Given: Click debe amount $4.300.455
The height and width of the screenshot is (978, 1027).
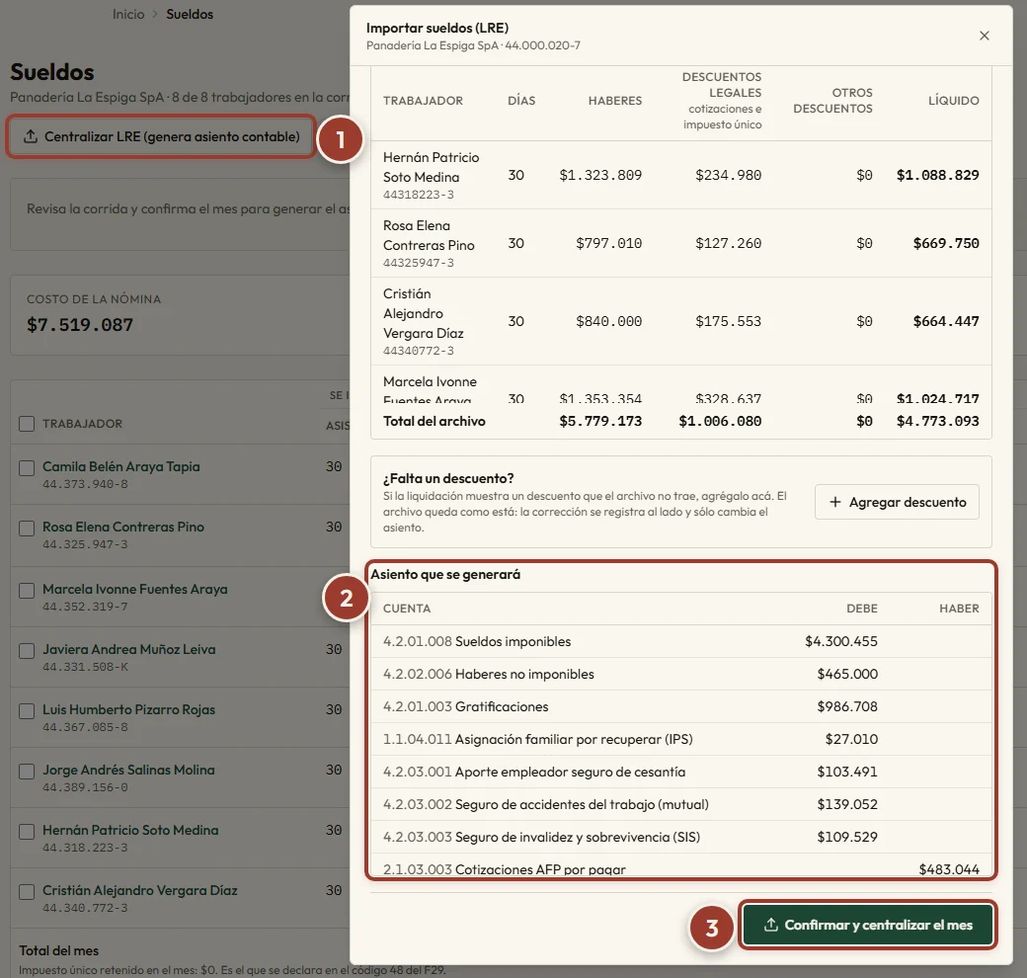Looking at the screenshot, I should click(x=841, y=641).
